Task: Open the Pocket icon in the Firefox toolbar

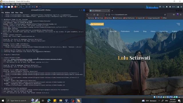Action: coord(174,15)
